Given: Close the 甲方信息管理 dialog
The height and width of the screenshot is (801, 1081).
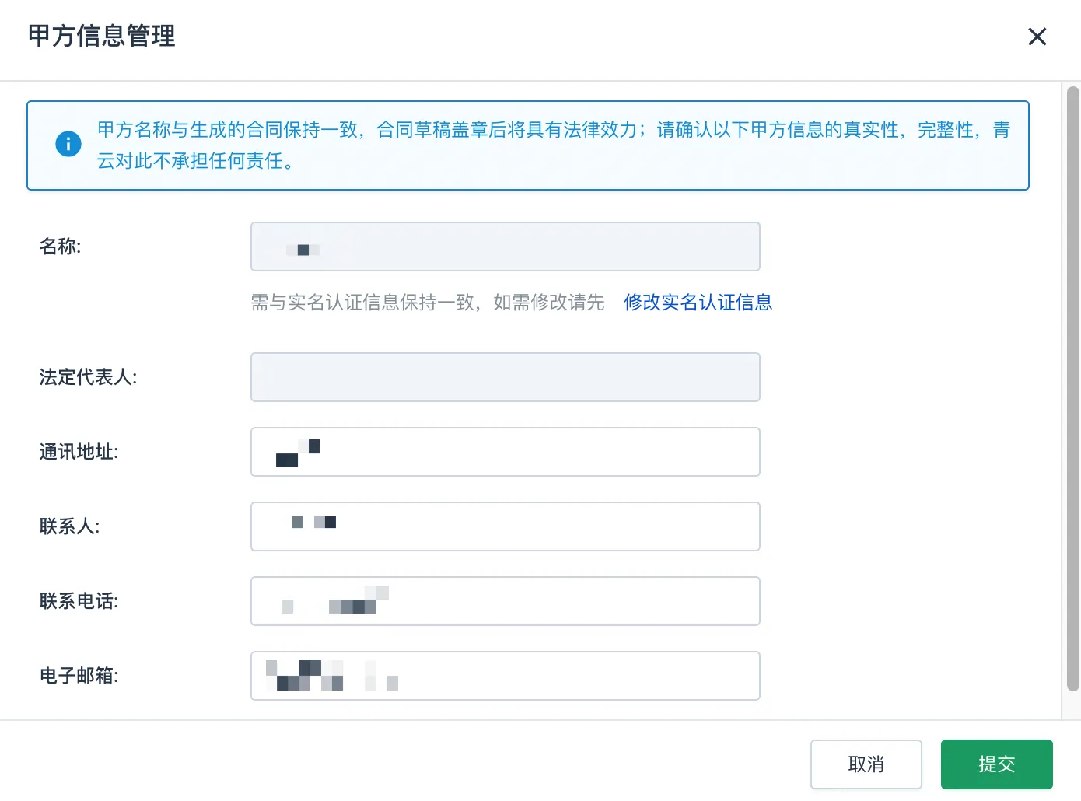Looking at the screenshot, I should 1037,37.
